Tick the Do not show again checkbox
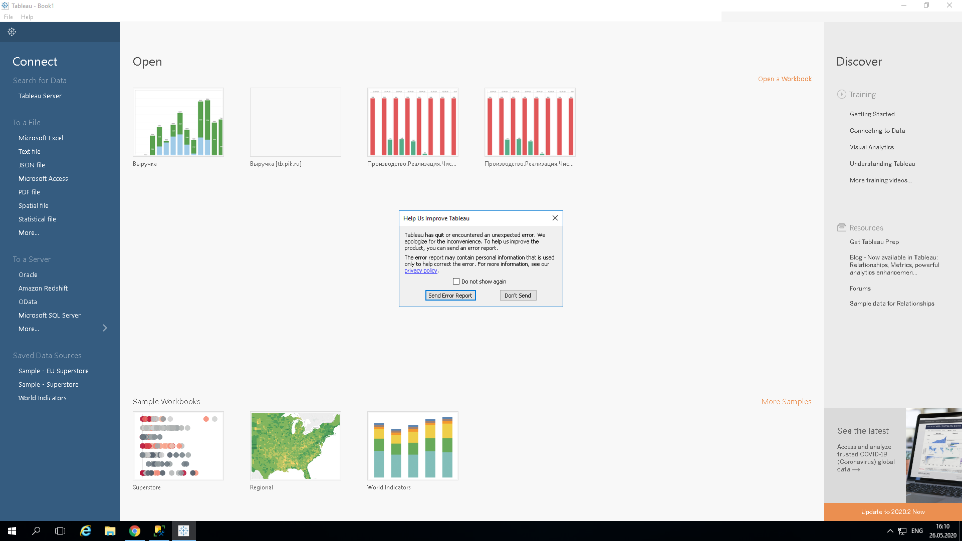Image resolution: width=962 pixels, height=541 pixels. point(456,282)
